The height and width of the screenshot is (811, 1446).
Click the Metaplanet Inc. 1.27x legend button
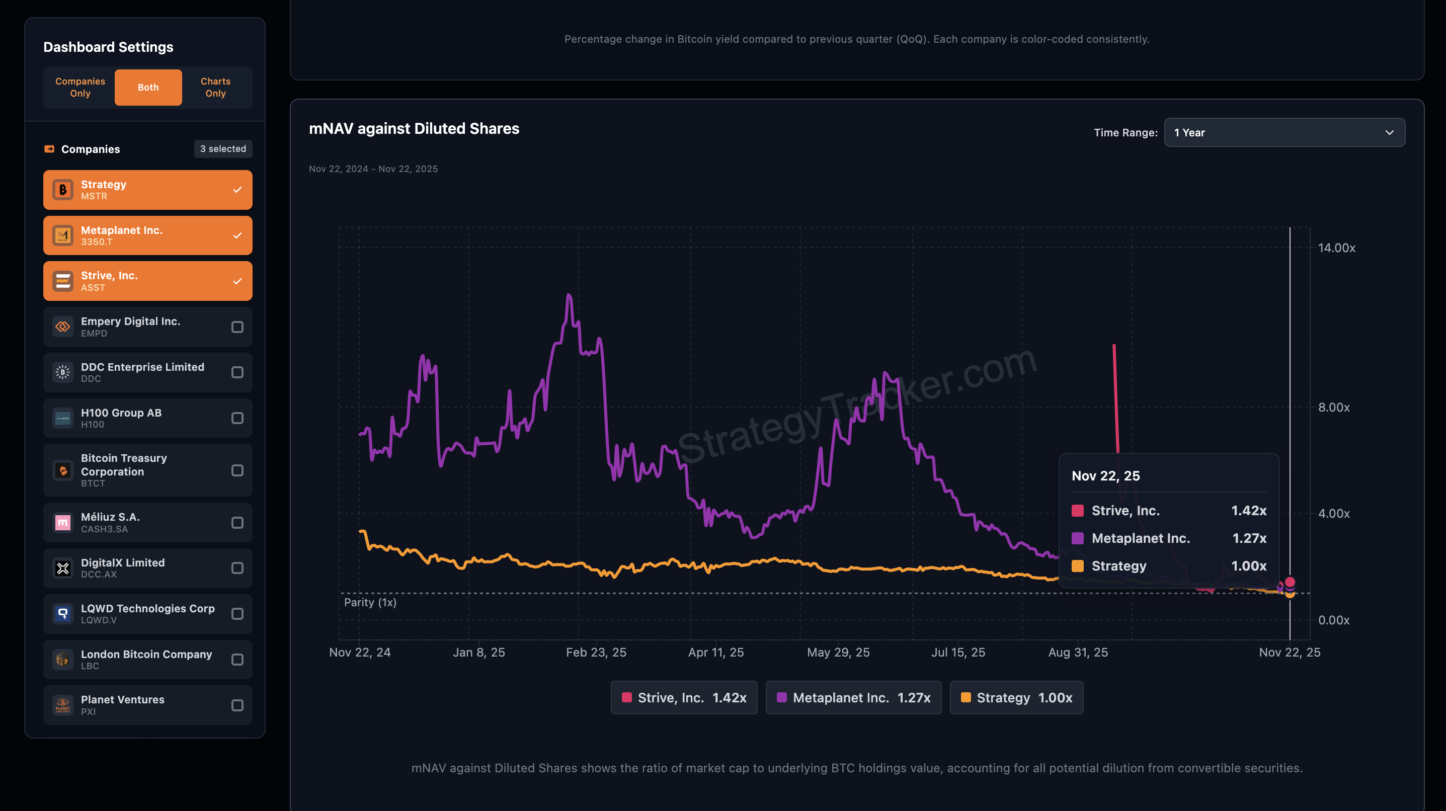(853, 698)
